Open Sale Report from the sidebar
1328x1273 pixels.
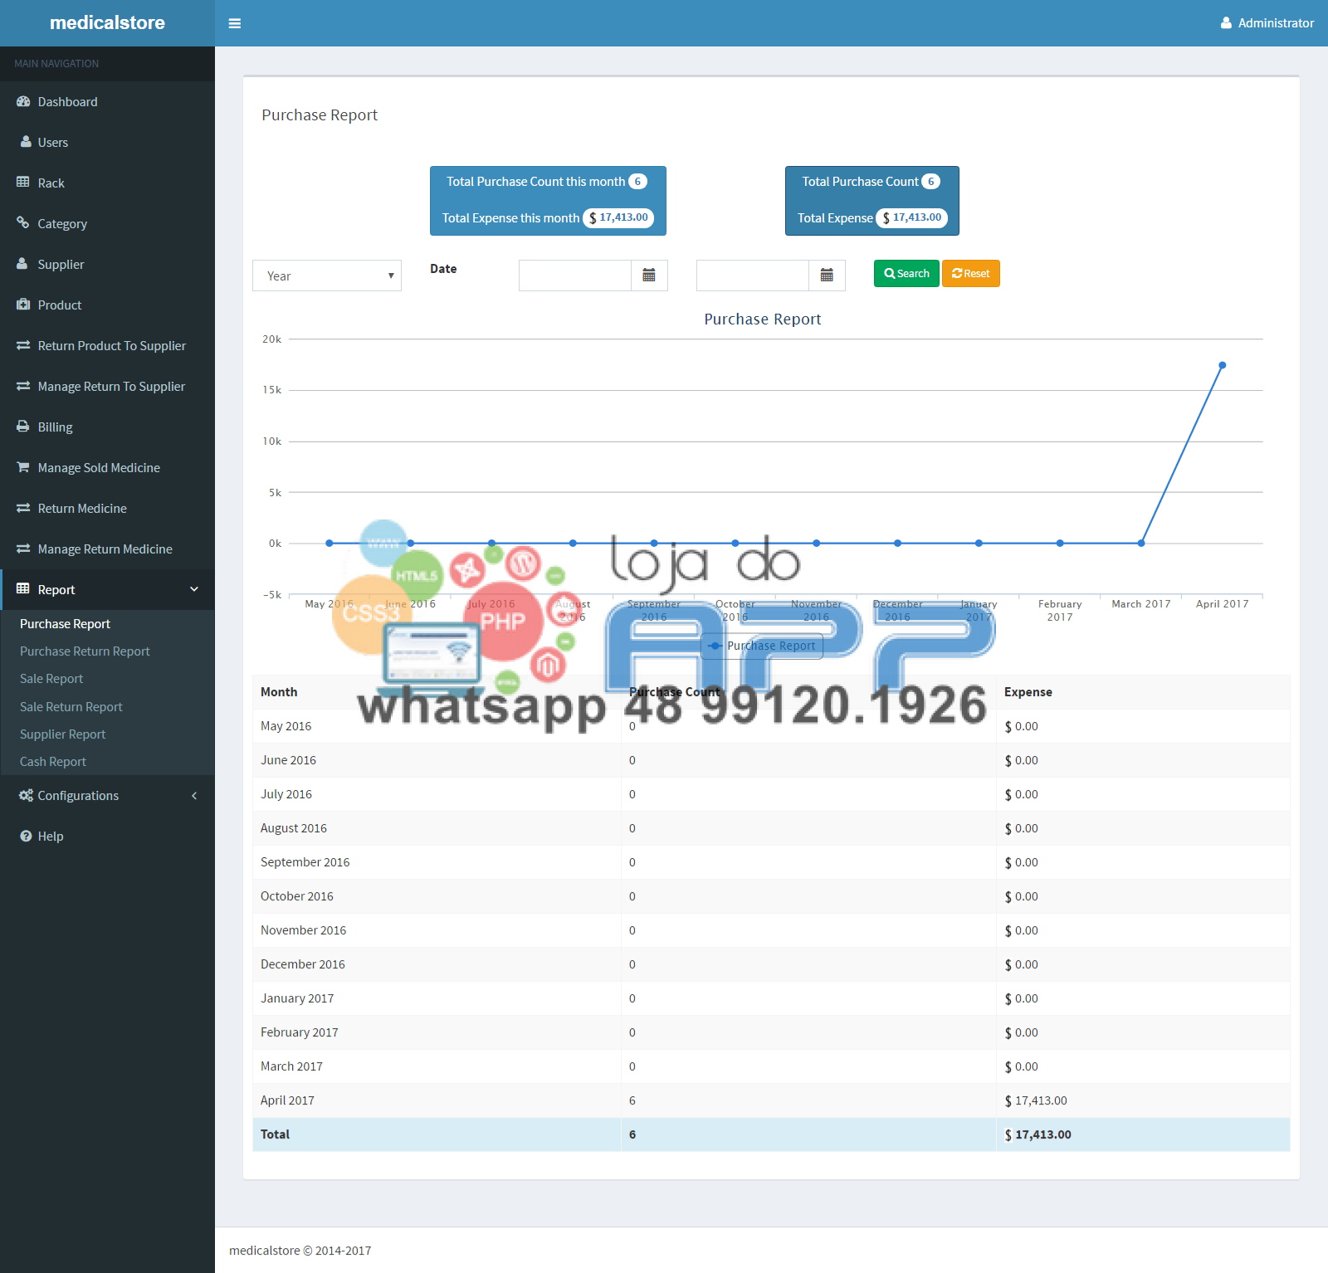coord(51,679)
